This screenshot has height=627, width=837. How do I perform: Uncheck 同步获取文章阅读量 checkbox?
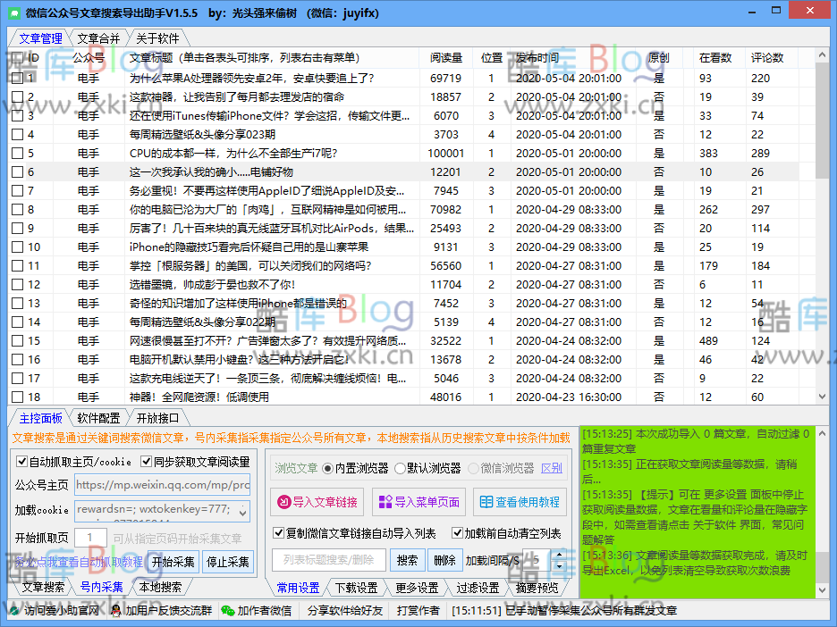(x=148, y=462)
